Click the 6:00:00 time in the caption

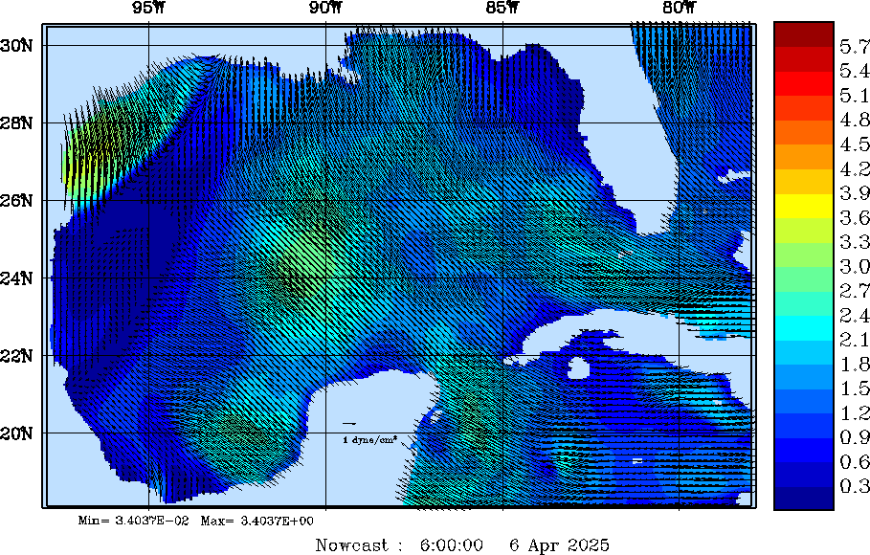click(451, 545)
